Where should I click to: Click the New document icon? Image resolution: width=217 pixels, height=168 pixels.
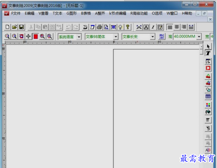(8, 27)
